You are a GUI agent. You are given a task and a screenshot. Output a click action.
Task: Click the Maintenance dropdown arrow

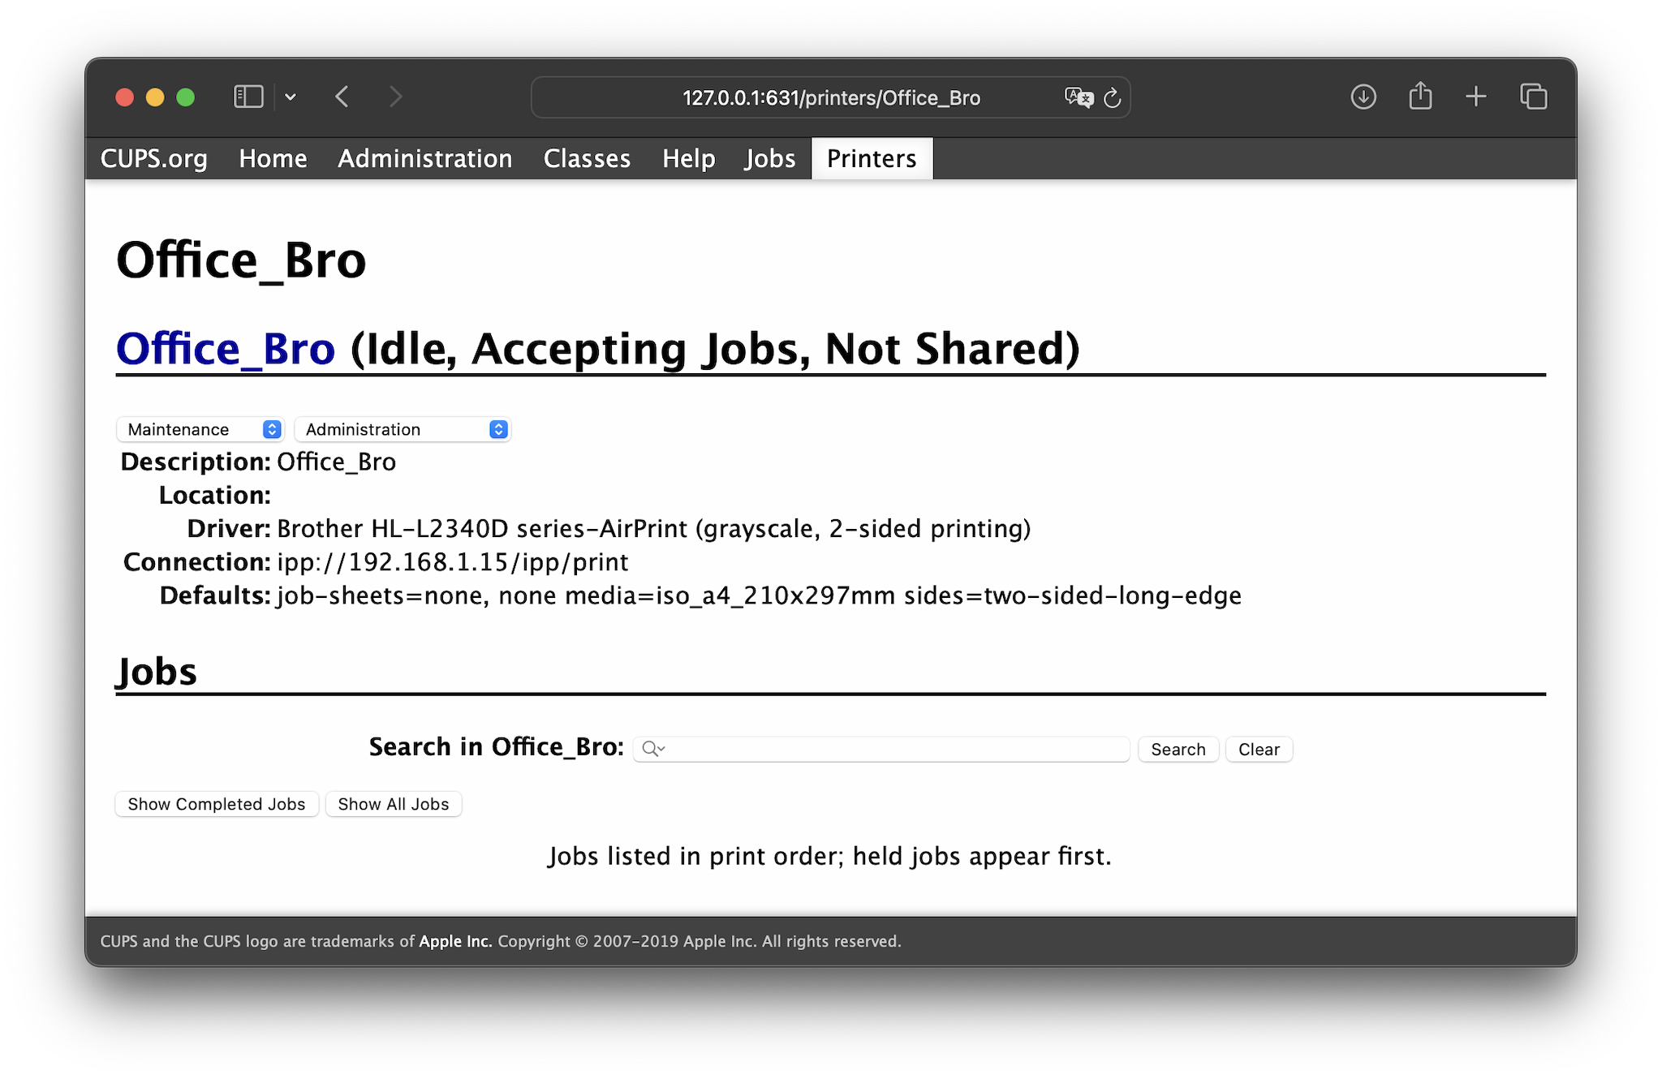[273, 430]
